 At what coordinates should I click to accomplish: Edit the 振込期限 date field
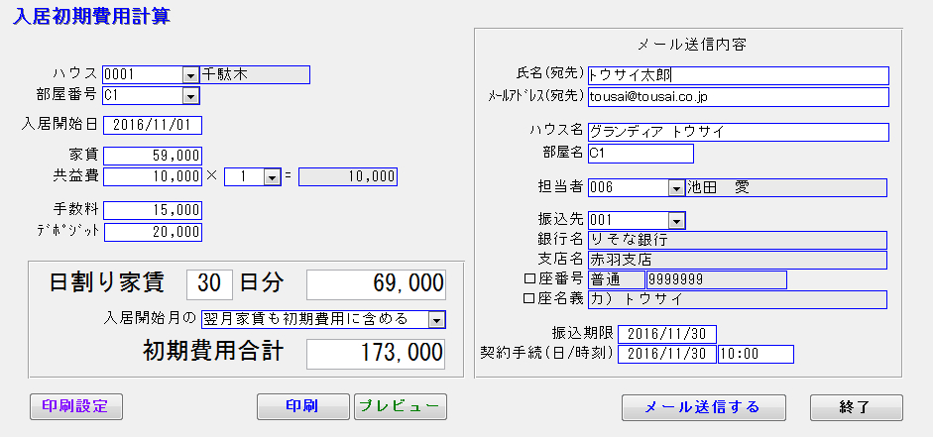point(666,334)
